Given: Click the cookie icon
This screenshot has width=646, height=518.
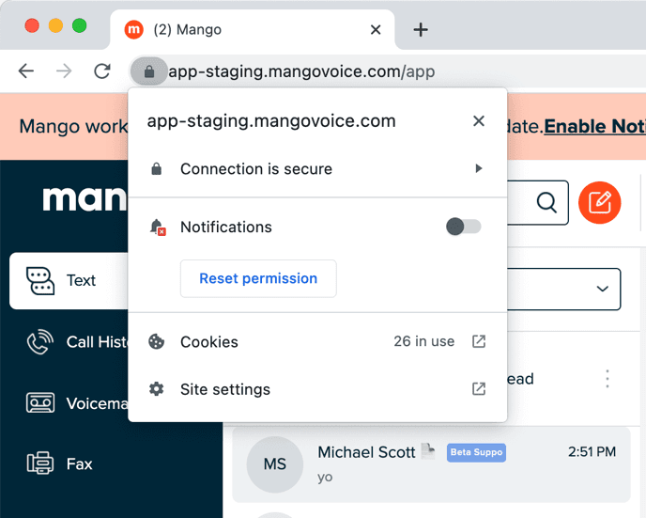Looking at the screenshot, I should click(156, 341).
